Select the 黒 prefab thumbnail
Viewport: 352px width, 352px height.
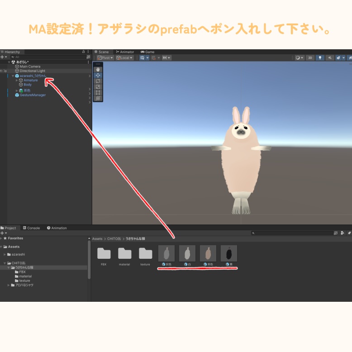click(229, 253)
